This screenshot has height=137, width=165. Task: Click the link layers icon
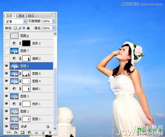coord(8,132)
